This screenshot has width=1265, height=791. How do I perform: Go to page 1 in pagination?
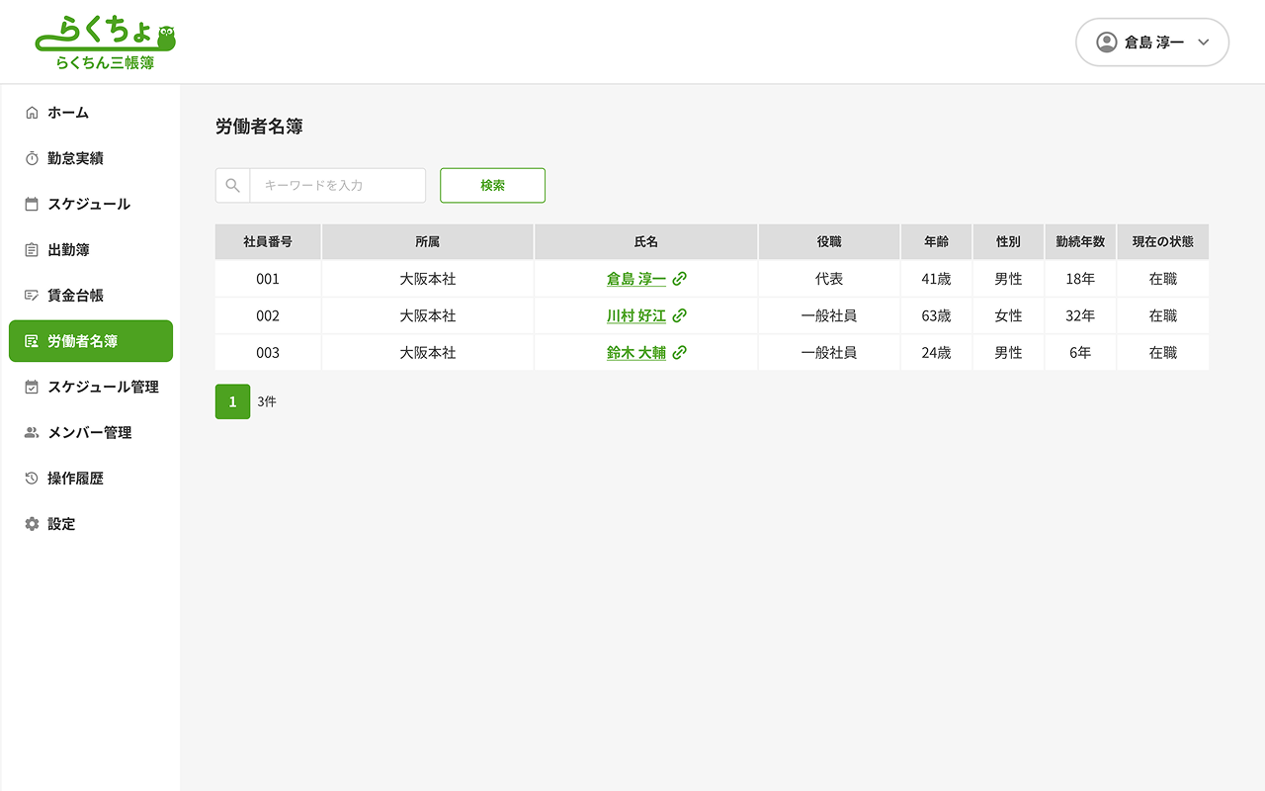tap(232, 402)
